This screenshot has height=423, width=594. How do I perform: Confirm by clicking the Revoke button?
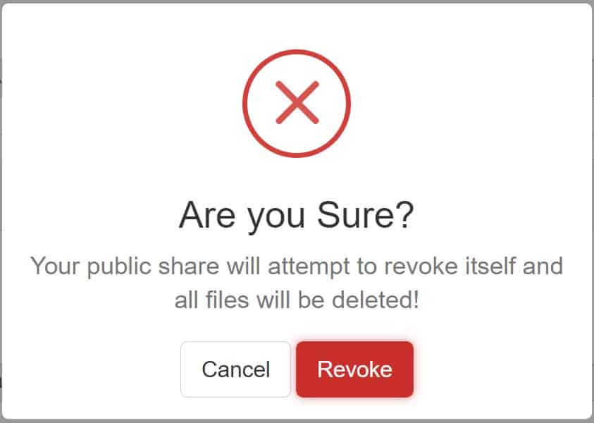click(x=354, y=369)
